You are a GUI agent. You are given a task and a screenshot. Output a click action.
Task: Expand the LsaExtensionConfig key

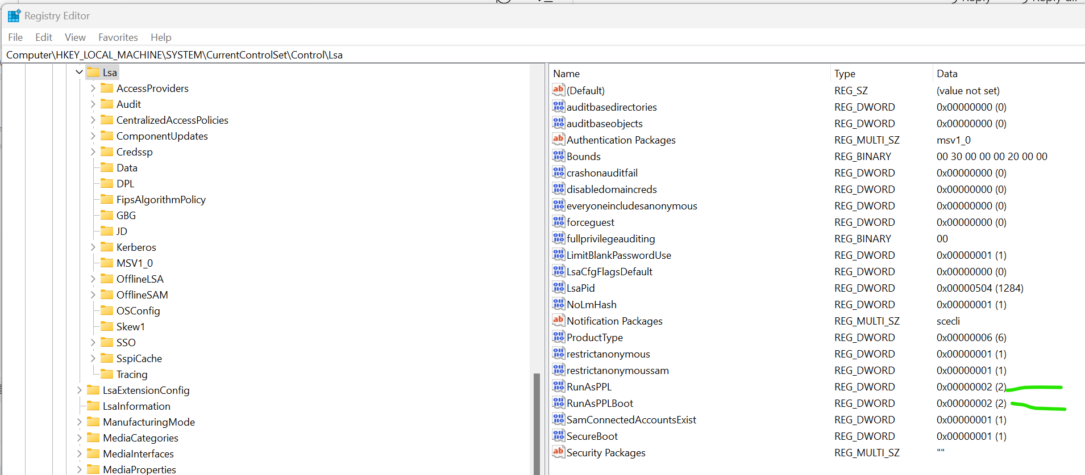79,390
